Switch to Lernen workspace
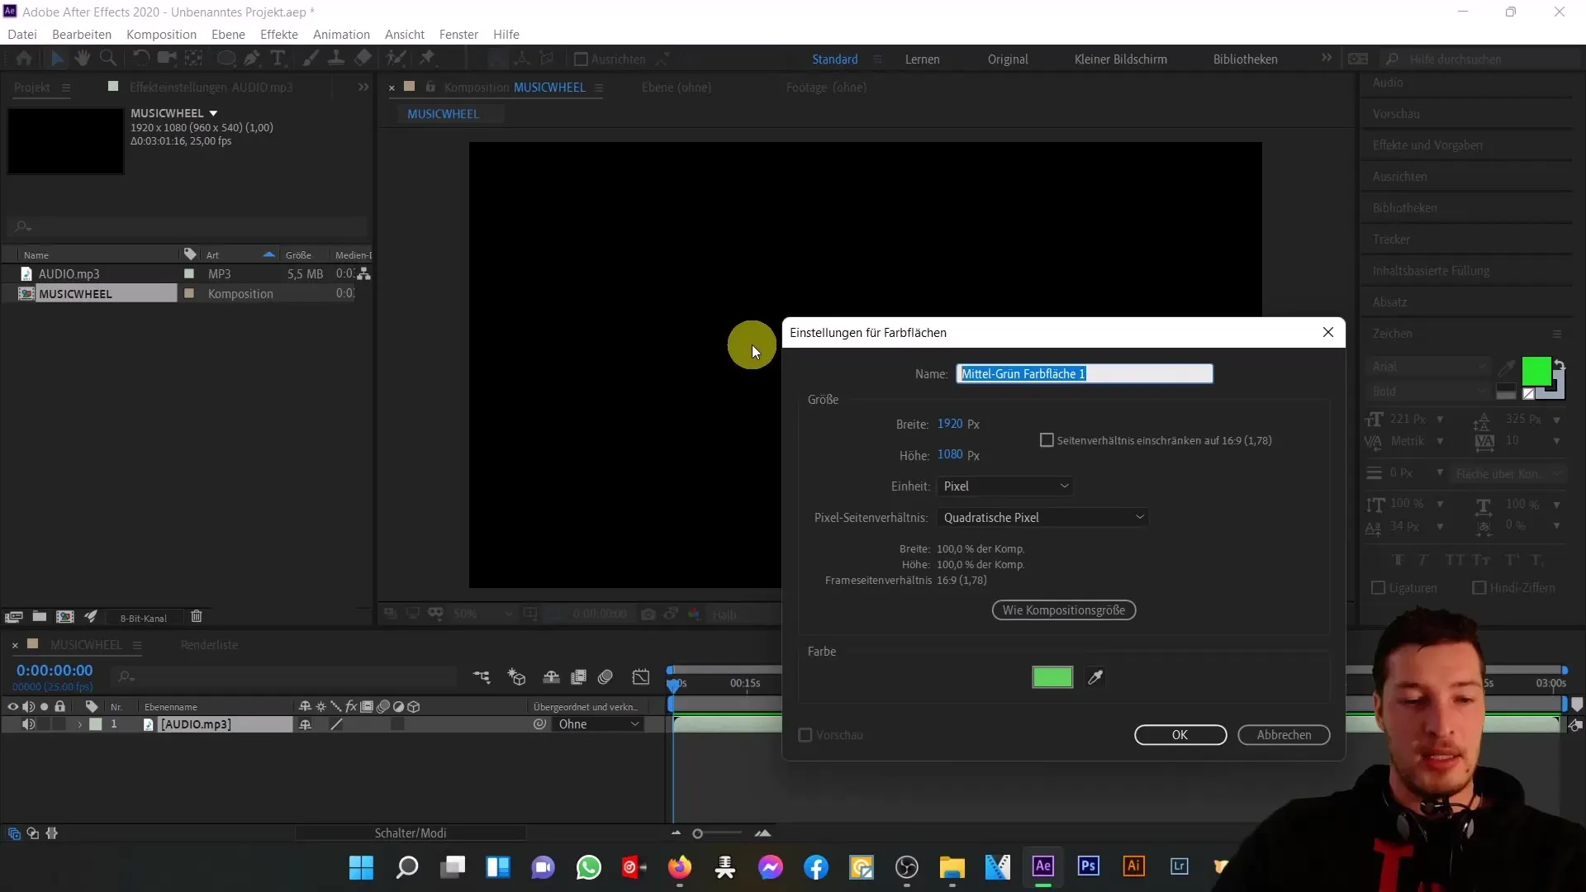This screenshot has width=1586, height=892. coord(922,59)
